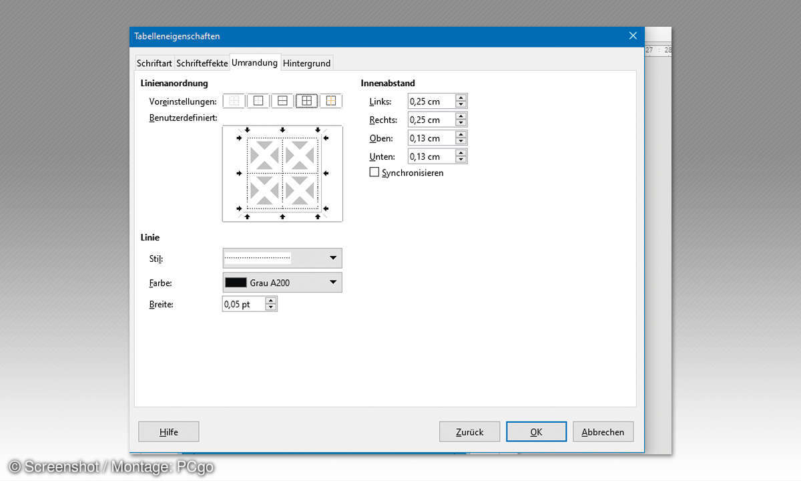Viewport: 801px width, 481px height.
Task: Decrease Breite width with down arrow
Action: [271, 308]
